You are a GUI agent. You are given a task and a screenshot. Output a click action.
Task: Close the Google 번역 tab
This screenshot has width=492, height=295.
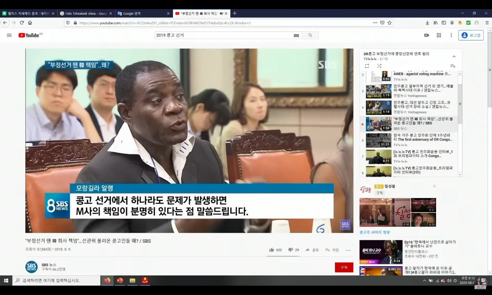click(x=168, y=13)
